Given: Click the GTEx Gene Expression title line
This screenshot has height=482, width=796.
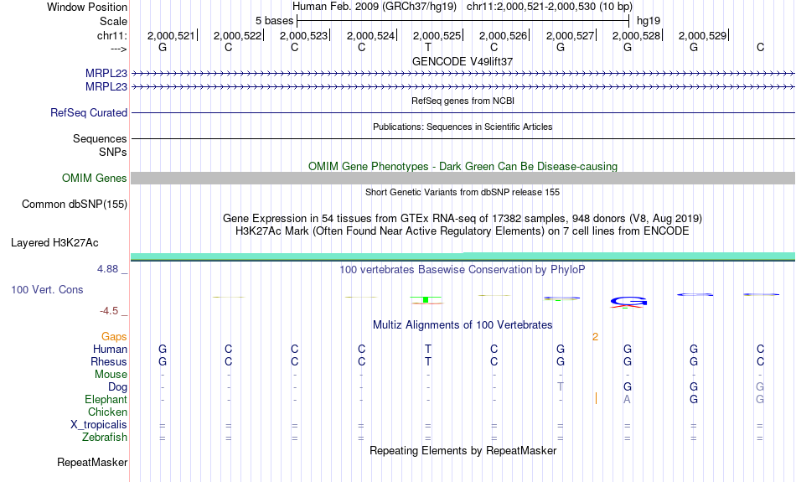Looking at the screenshot, I should point(463,219).
